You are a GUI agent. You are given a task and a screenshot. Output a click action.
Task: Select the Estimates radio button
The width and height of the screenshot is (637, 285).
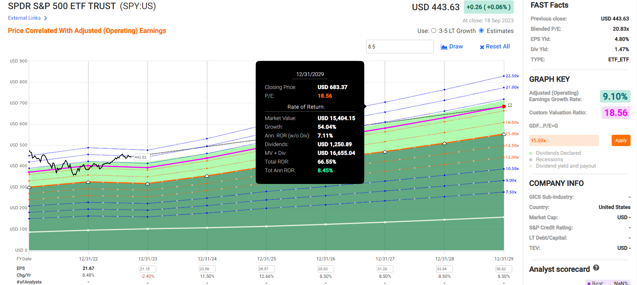(481, 31)
